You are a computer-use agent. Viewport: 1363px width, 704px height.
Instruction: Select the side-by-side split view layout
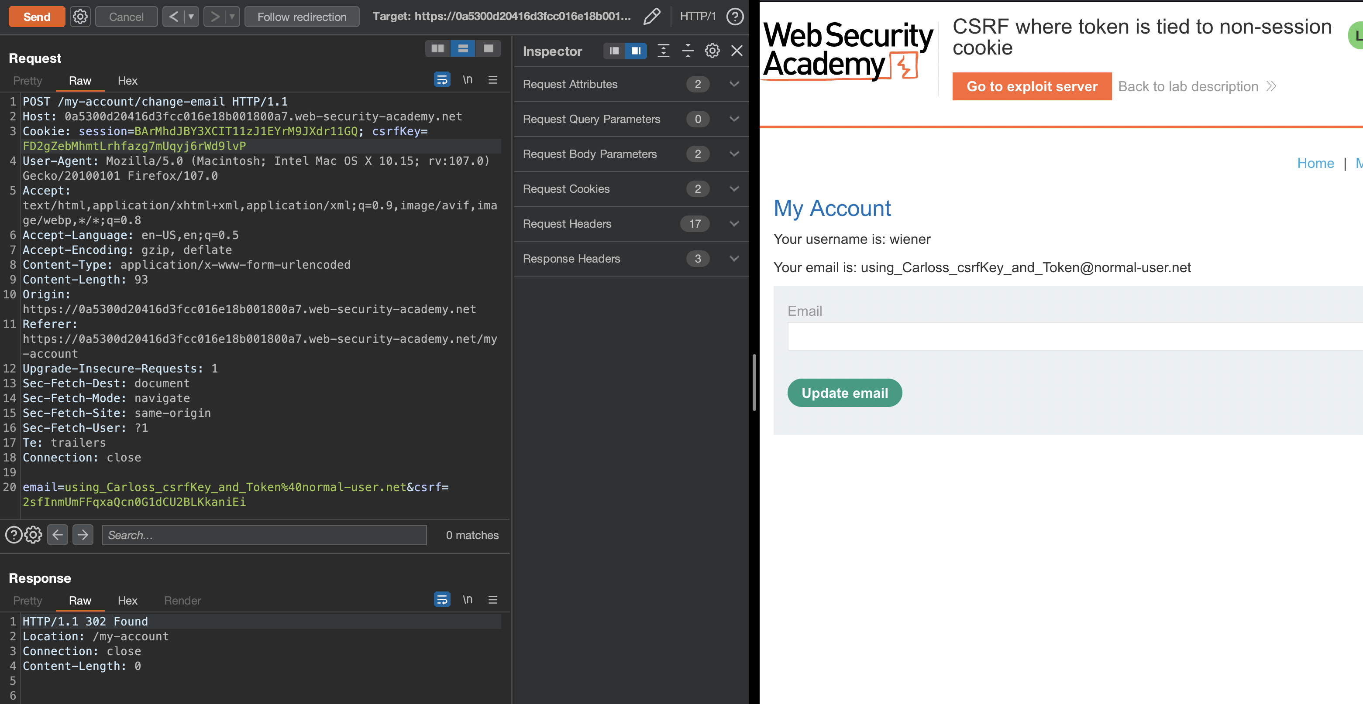pos(437,48)
